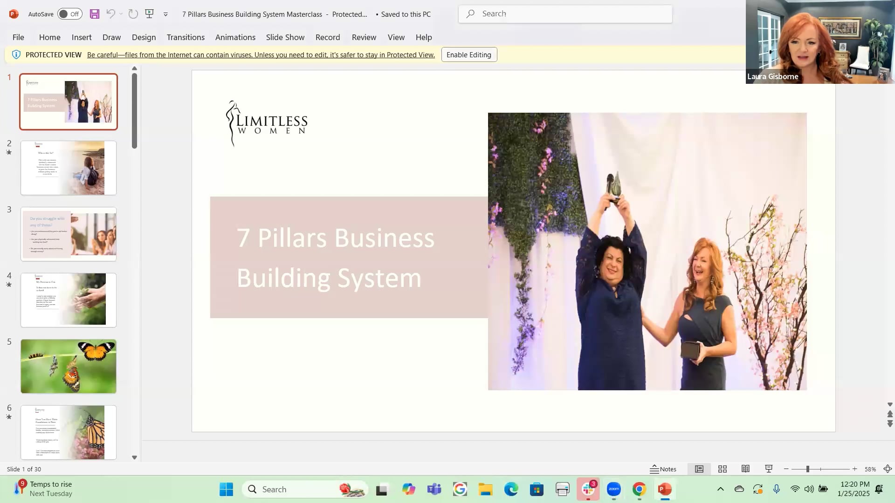Start slideshow from Quick Access Toolbar icon
The width and height of the screenshot is (895, 503).
pos(149,14)
